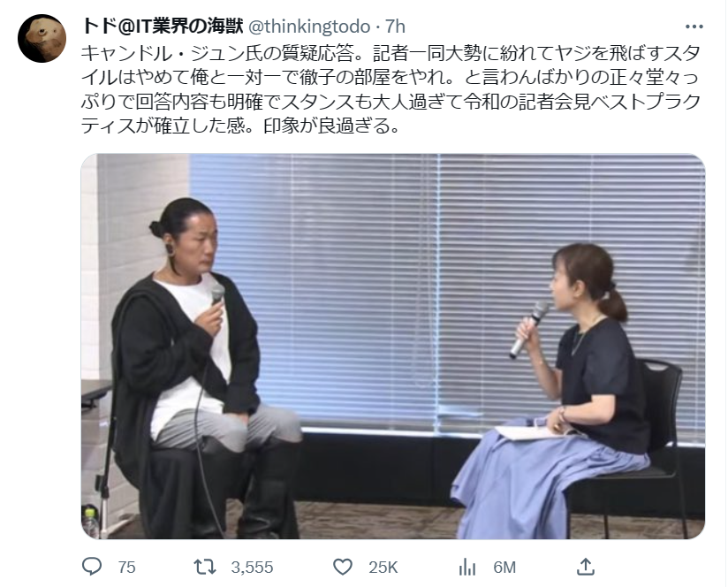The image size is (728, 587).
Task: Click the retweet arrows icon
Action: 205,567
